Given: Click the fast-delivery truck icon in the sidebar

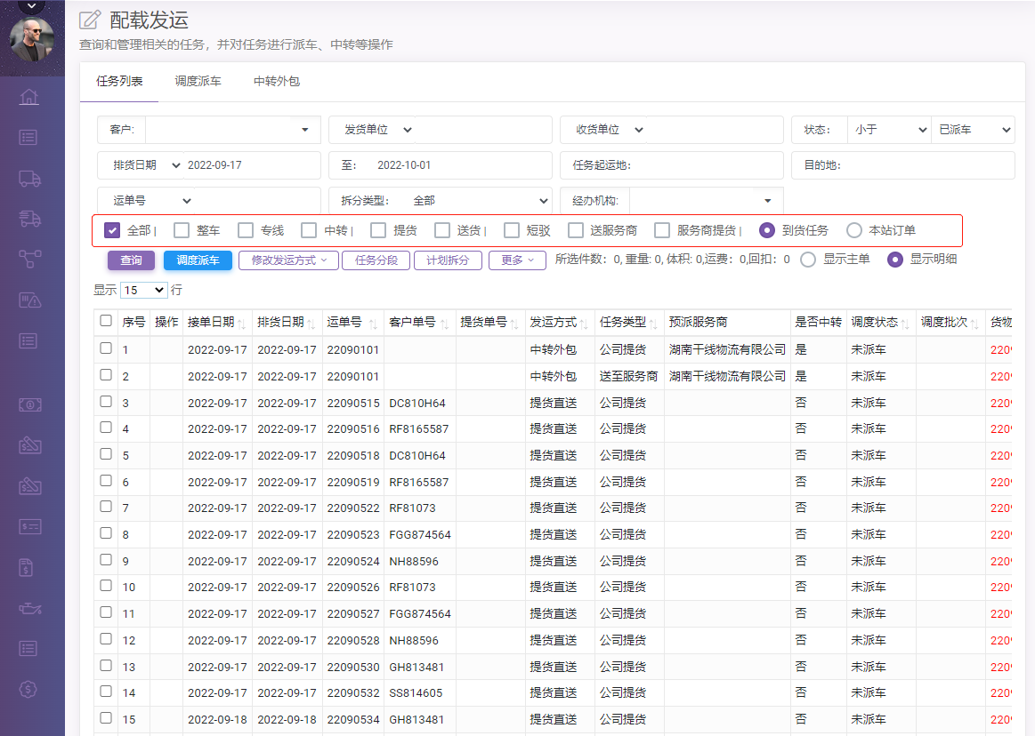Looking at the screenshot, I should (29, 219).
